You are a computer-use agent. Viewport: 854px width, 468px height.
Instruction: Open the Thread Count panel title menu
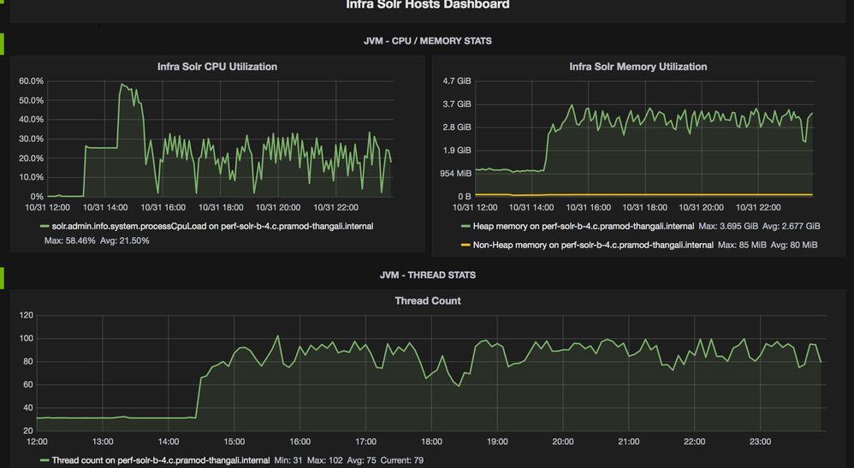(427, 301)
